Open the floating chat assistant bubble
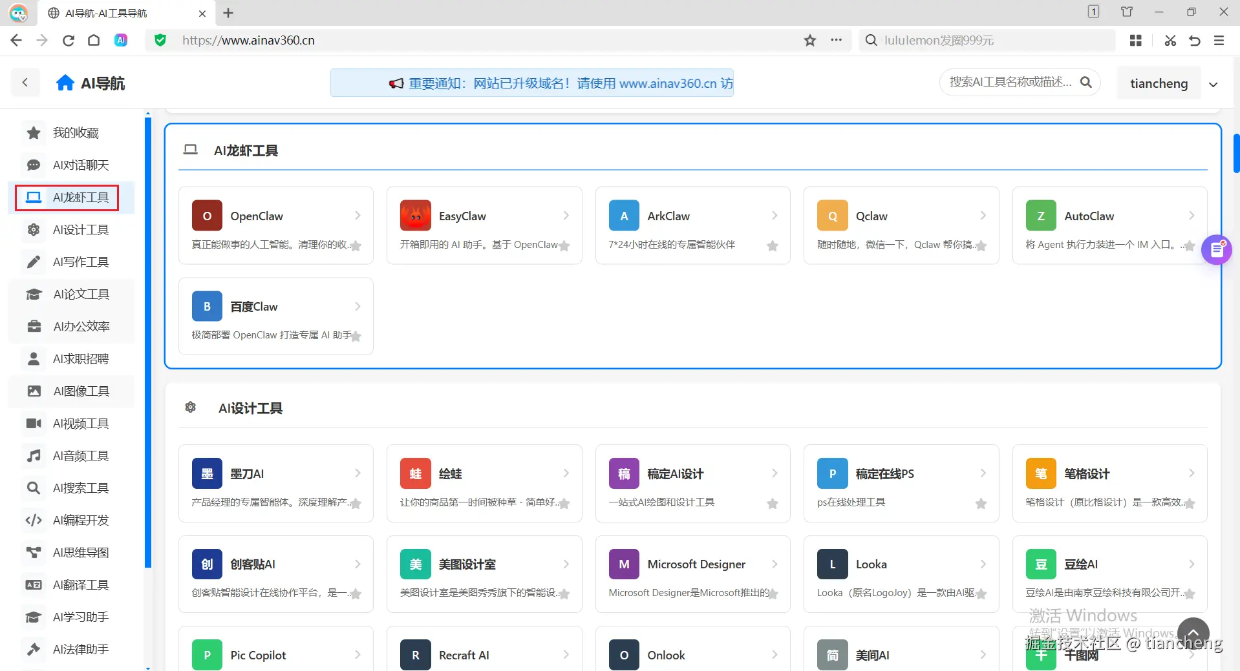Viewport: 1240px width, 671px height. point(1217,250)
